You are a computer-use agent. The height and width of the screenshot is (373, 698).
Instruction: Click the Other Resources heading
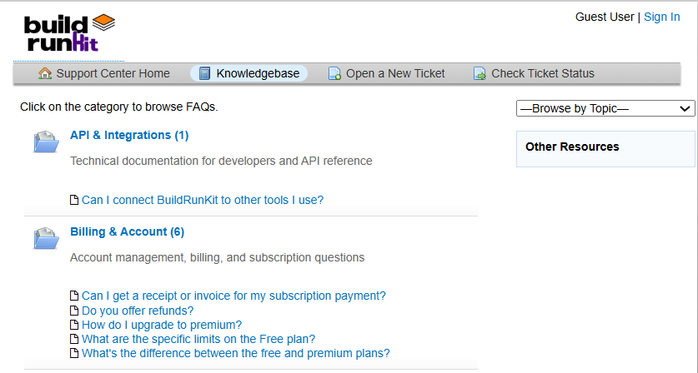click(572, 147)
